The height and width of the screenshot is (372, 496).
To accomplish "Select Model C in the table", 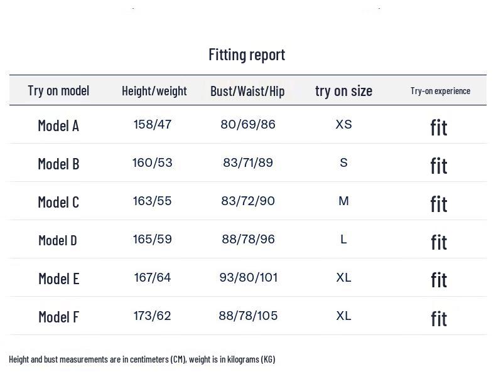I will 58,202.
